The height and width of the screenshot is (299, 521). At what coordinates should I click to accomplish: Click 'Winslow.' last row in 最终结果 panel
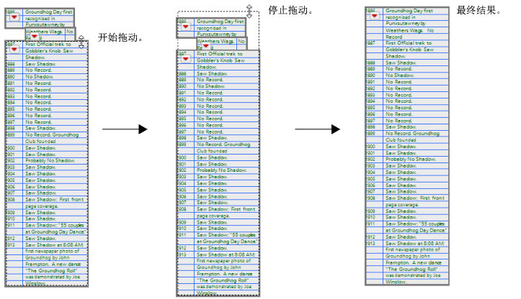(x=396, y=282)
